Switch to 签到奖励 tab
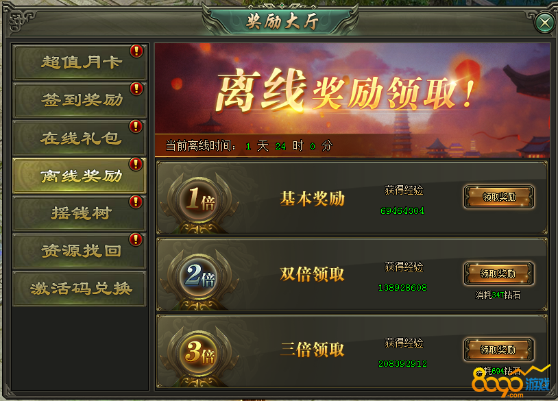The image size is (558, 401). pyautogui.click(x=80, y=100)
